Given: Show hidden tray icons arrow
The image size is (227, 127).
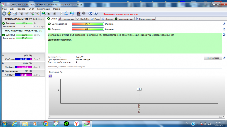Looking at the screenshot, I should [x=197, y=124].
